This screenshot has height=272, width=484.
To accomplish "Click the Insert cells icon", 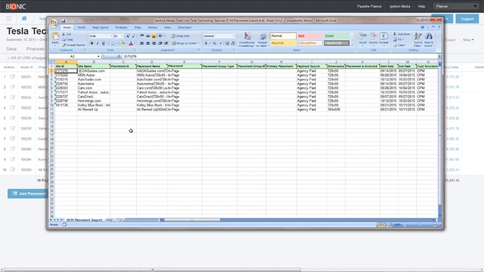I will pyautogui.click(x=362, y=39).
